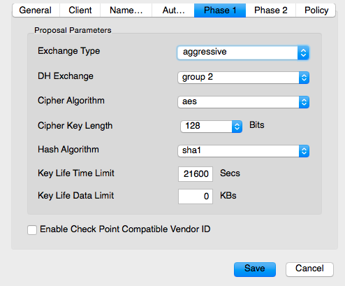
Task: Select the Phase 1 tab
Action: coord(220,10)
